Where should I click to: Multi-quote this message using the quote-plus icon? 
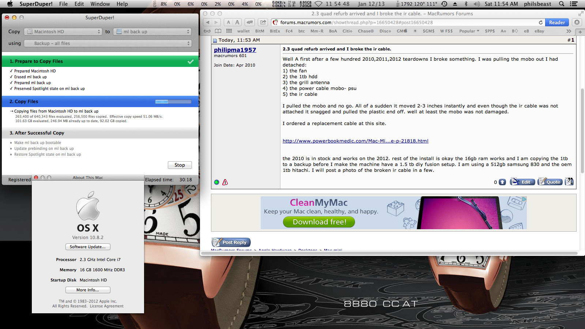click(569, 182)
